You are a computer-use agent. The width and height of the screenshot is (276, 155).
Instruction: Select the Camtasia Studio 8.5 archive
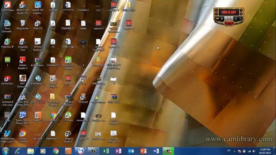(68, 100)
